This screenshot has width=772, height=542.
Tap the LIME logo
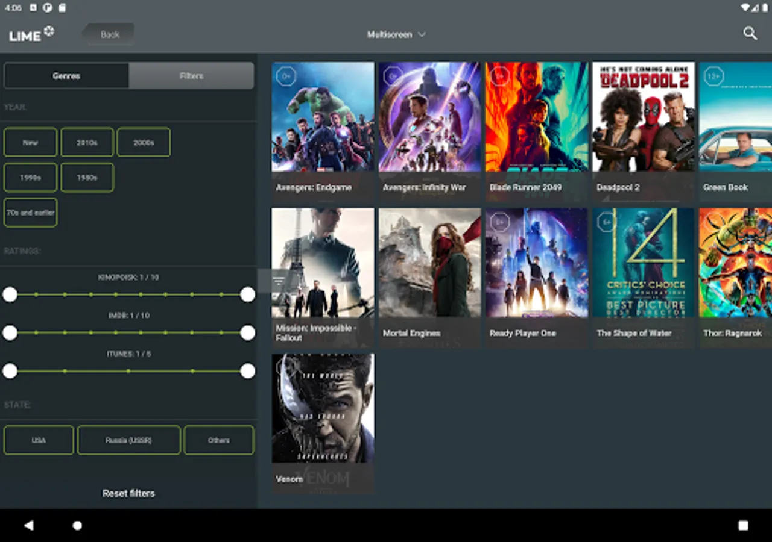tap(31, 34)
